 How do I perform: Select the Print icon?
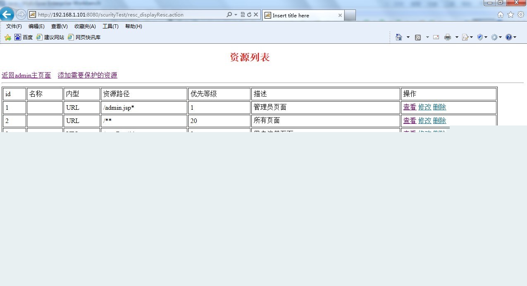[x=448, y=37]
